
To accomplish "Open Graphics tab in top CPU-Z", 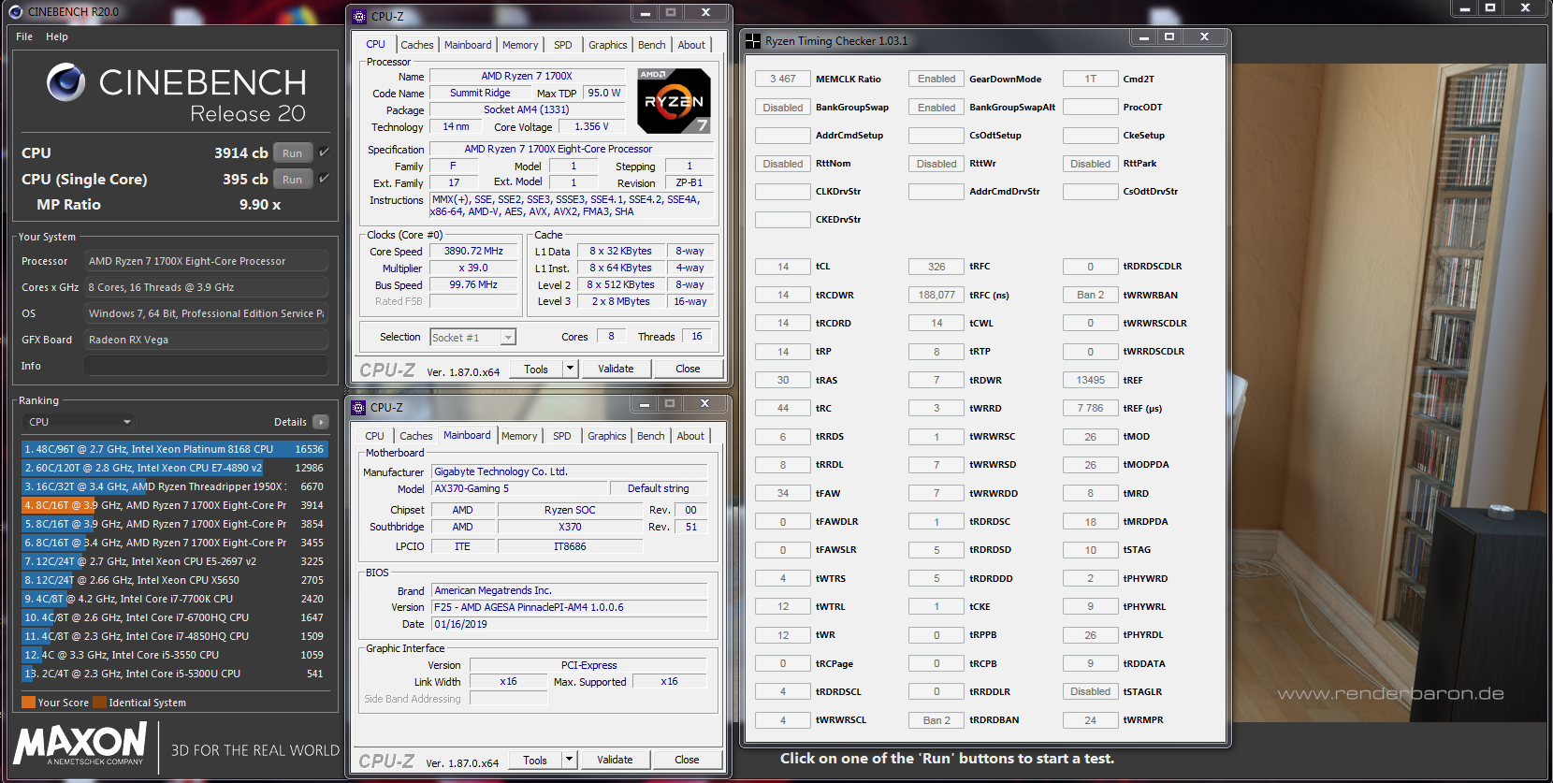I will coord(608,45).
